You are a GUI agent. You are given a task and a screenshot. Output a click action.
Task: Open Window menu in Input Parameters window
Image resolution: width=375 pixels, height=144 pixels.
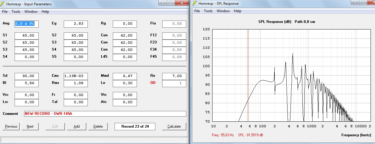tap(31, 12)
